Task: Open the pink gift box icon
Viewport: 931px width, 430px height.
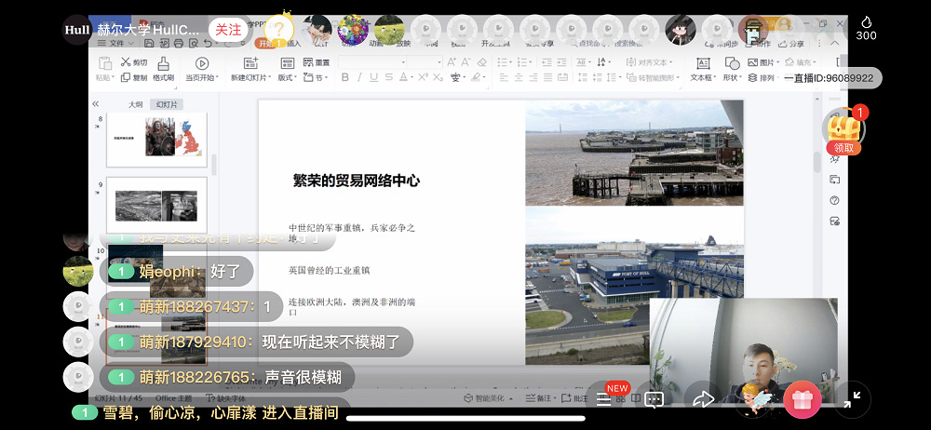Action: pyautogui.click(x=802, y=399)
